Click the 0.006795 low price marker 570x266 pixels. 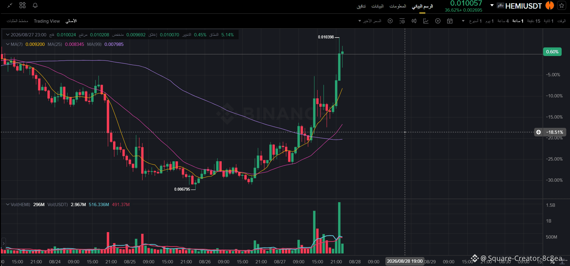click(182, 189)
